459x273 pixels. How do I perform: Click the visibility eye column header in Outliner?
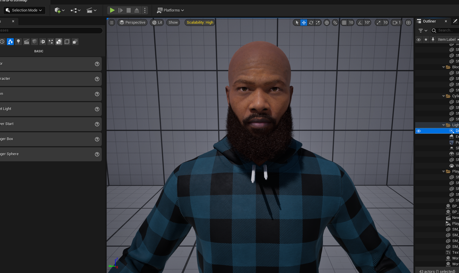[x=419, y=40]
